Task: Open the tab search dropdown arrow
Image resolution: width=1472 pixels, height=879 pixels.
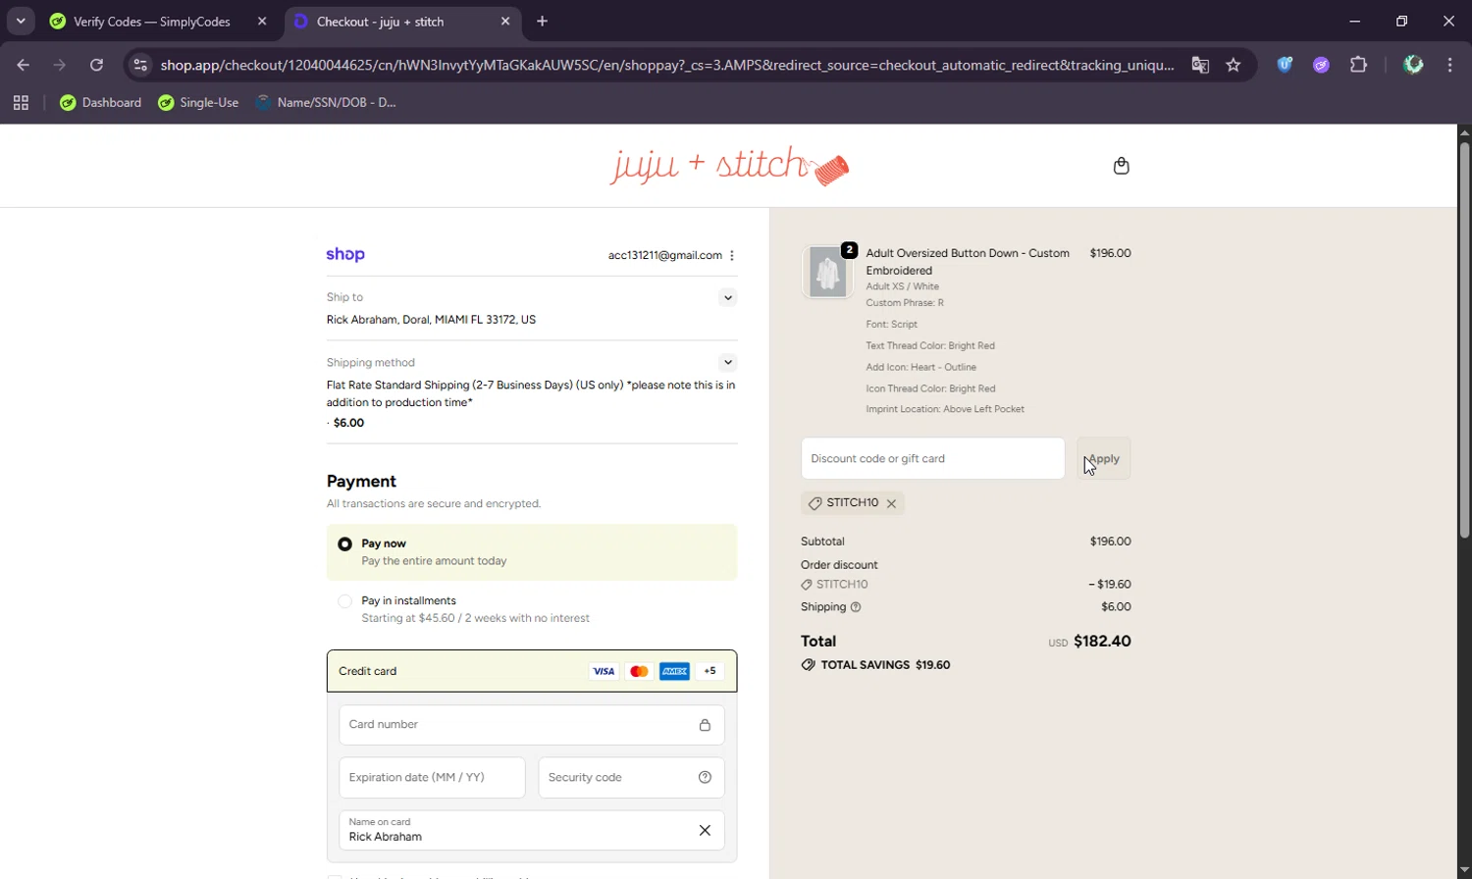Action: point(20,21)
